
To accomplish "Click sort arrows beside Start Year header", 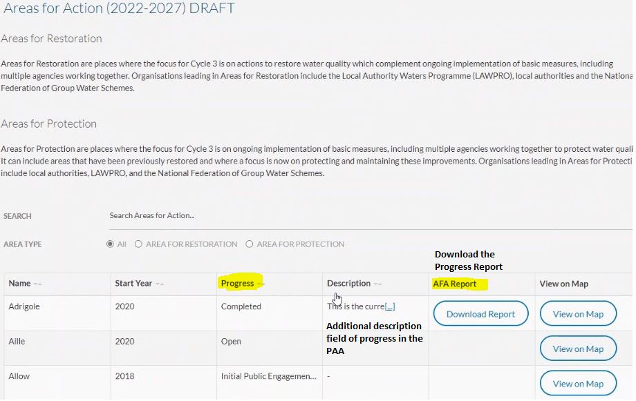I will 160,284.
